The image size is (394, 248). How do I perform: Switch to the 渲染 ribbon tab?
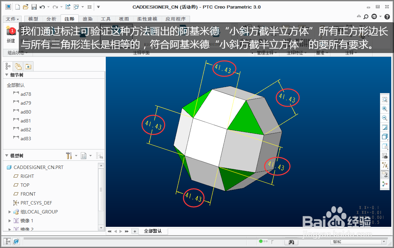[88, 19]
